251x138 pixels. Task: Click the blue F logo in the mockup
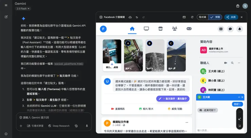click(x=103, y=29)
